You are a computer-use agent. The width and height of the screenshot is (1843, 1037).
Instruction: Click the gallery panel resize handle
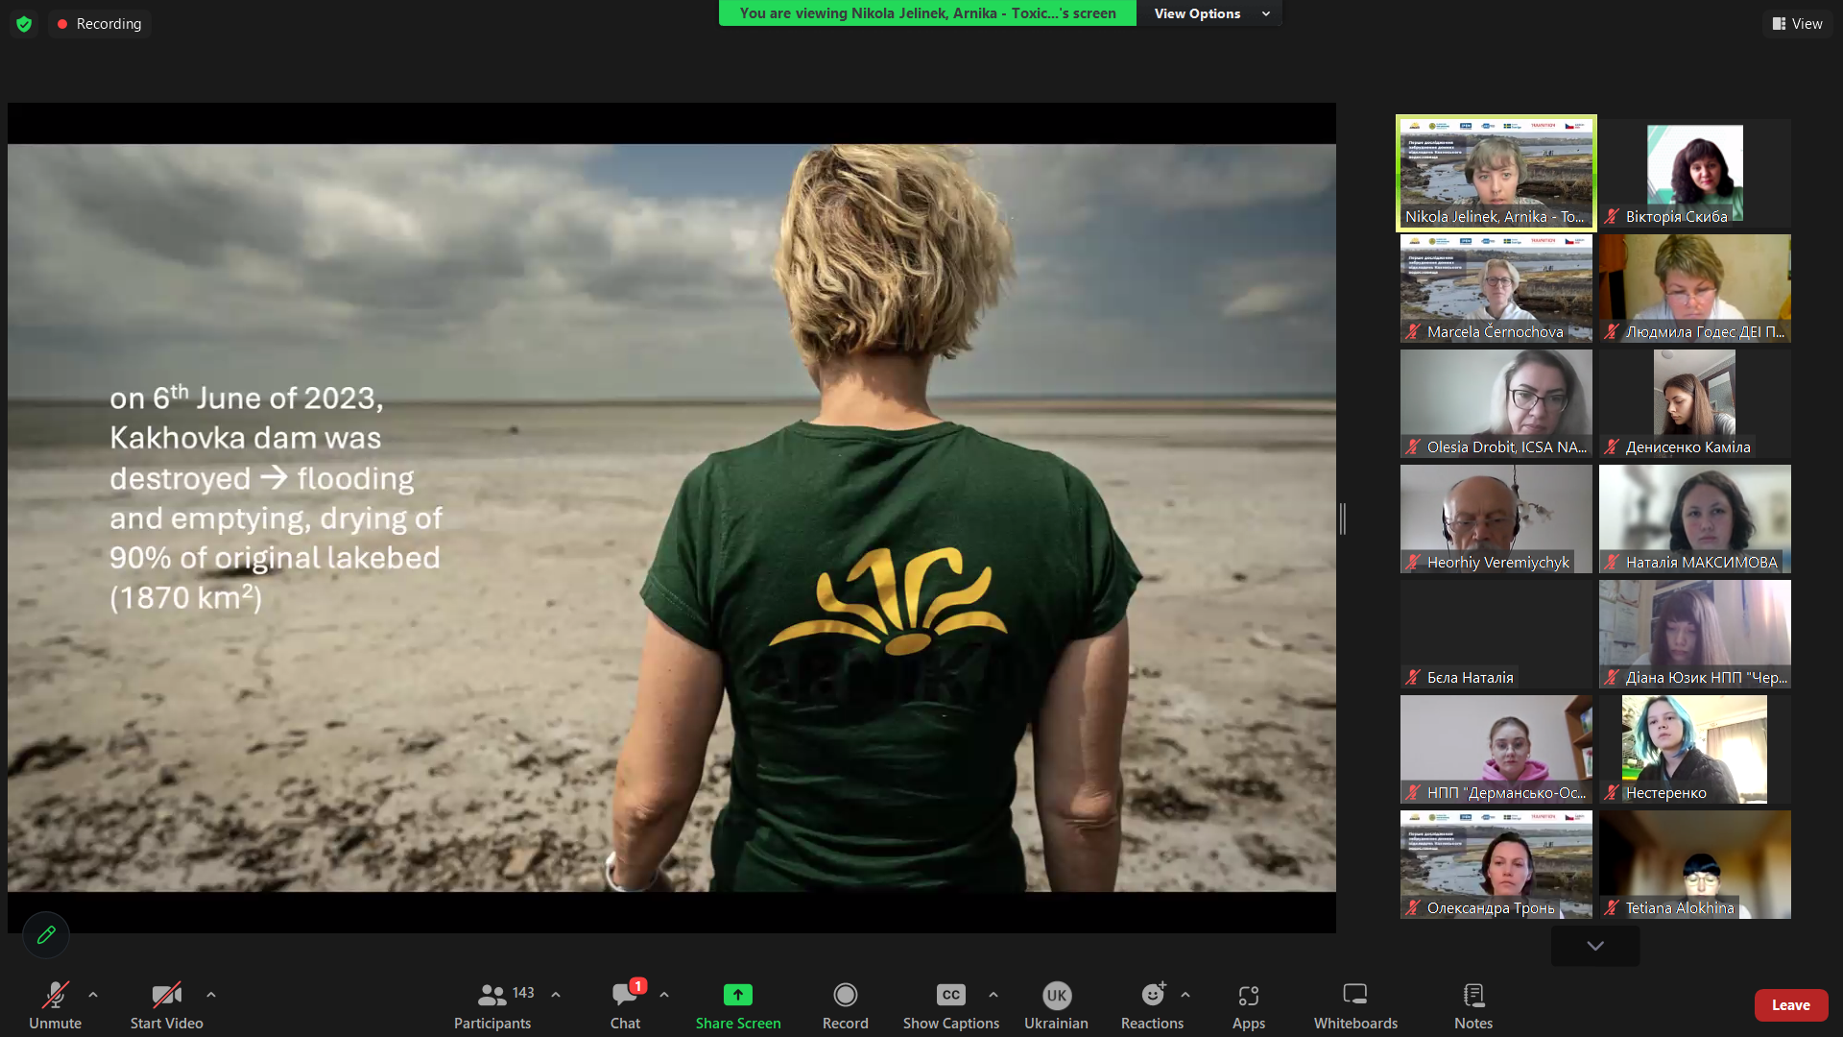point(1343,518)
